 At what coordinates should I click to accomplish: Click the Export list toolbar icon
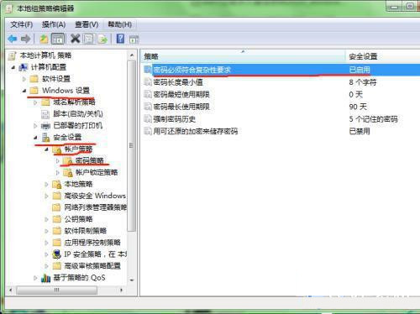tap(102, 39)
